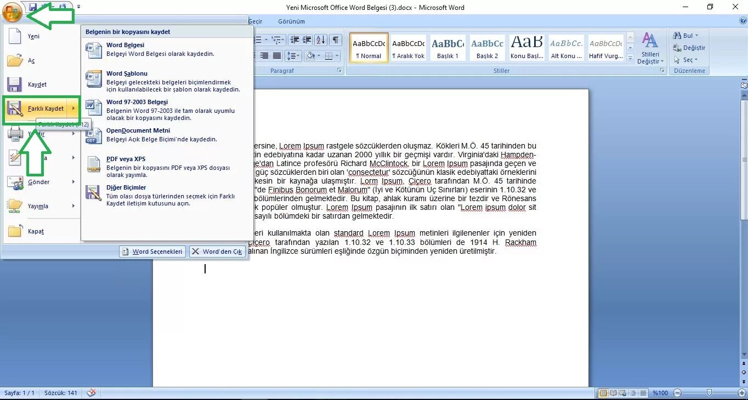Expand the Farklı Kaydet submenu arrow
Image resolution: width=748 pixels, height=400 pixels.
[73, 108]
